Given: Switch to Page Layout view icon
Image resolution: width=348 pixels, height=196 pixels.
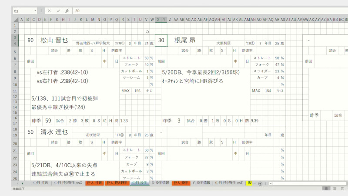Looking at the screenshot, I should pyautogui.click(x=335, y=189).
